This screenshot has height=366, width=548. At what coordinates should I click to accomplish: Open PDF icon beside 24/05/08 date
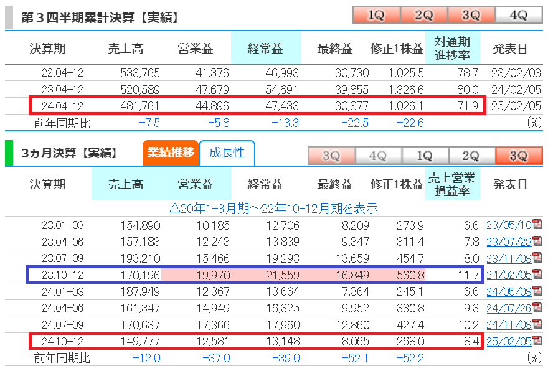click(x=537, y=291)
